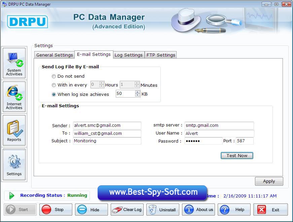The height and width of the screenshot is (222, 293).
Task: Clear the log with the Clear Log button
Action: coord(127,210)
